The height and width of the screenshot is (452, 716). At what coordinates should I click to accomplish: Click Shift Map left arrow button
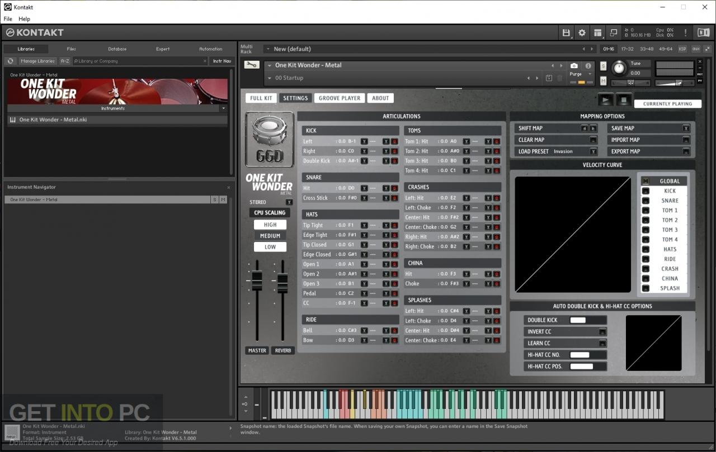(585, 129)
